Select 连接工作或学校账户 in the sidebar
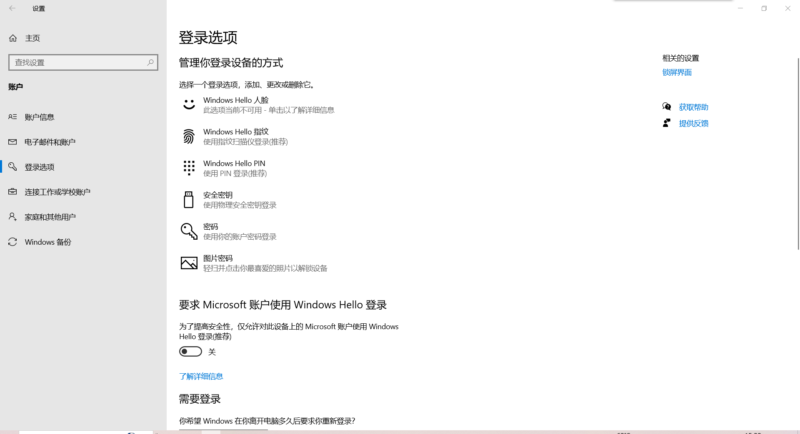800x434 pixels. click(83, 192)
